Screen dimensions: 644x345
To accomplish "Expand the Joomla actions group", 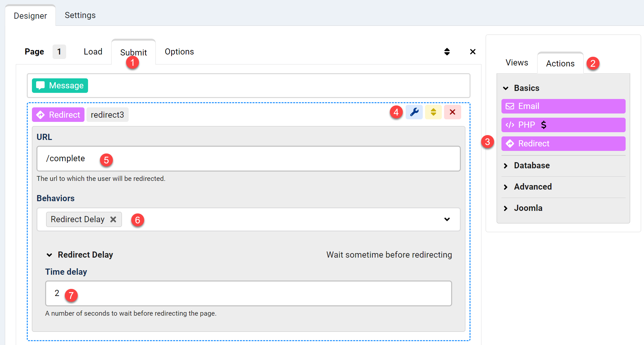I will point(528,208).
